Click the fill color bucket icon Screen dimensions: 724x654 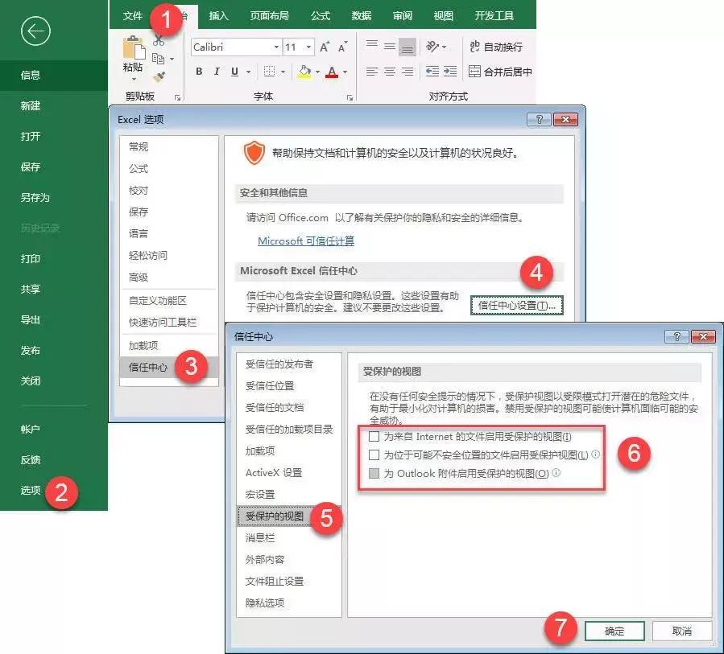(304, 72)
